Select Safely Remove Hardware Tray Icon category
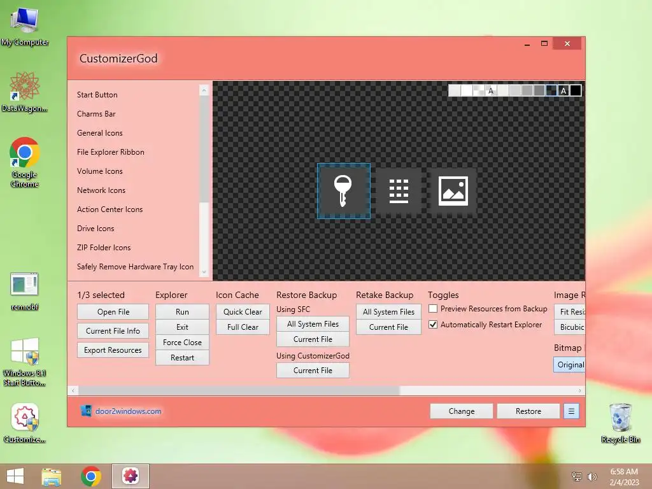This screenshot has width=652, height=489. tap(135, 267)
